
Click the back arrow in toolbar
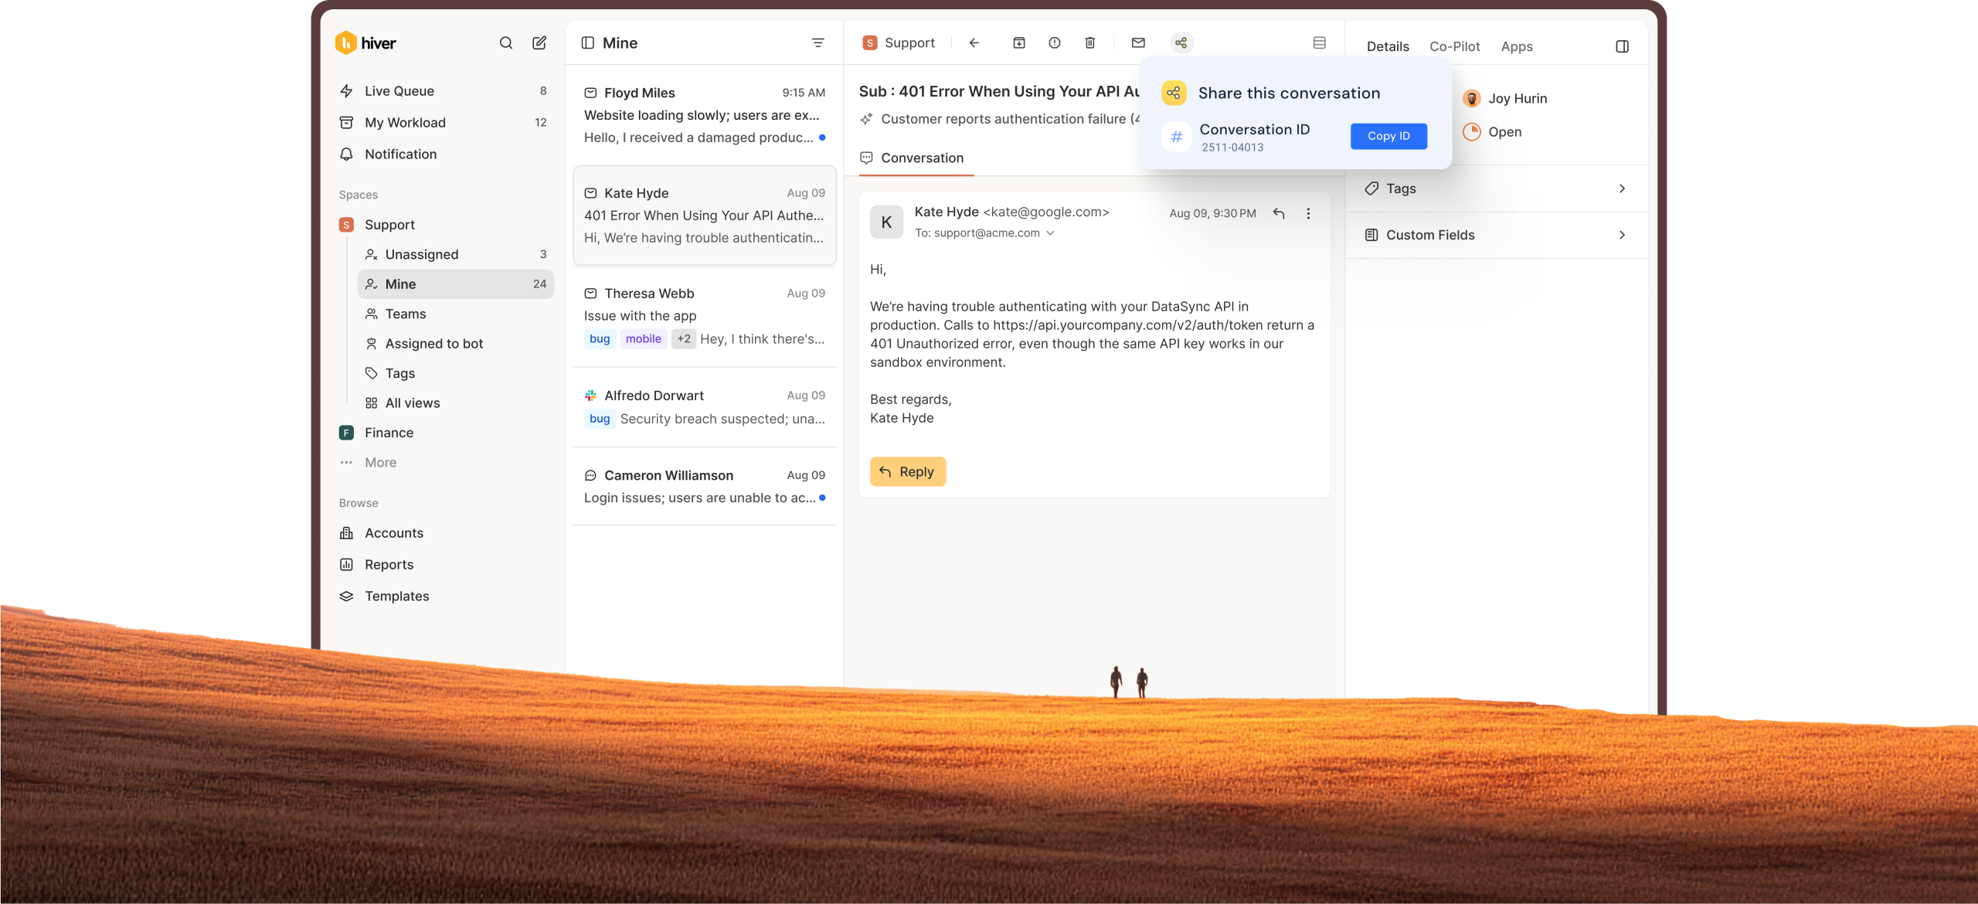[x=974, y=43]
